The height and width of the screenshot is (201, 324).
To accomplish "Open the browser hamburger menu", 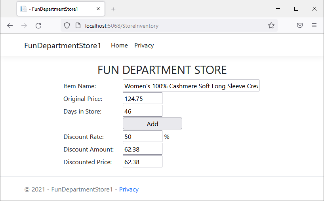I will tap(314, 25).
